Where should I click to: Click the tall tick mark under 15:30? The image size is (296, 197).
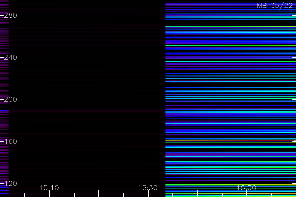click(148, 194)
